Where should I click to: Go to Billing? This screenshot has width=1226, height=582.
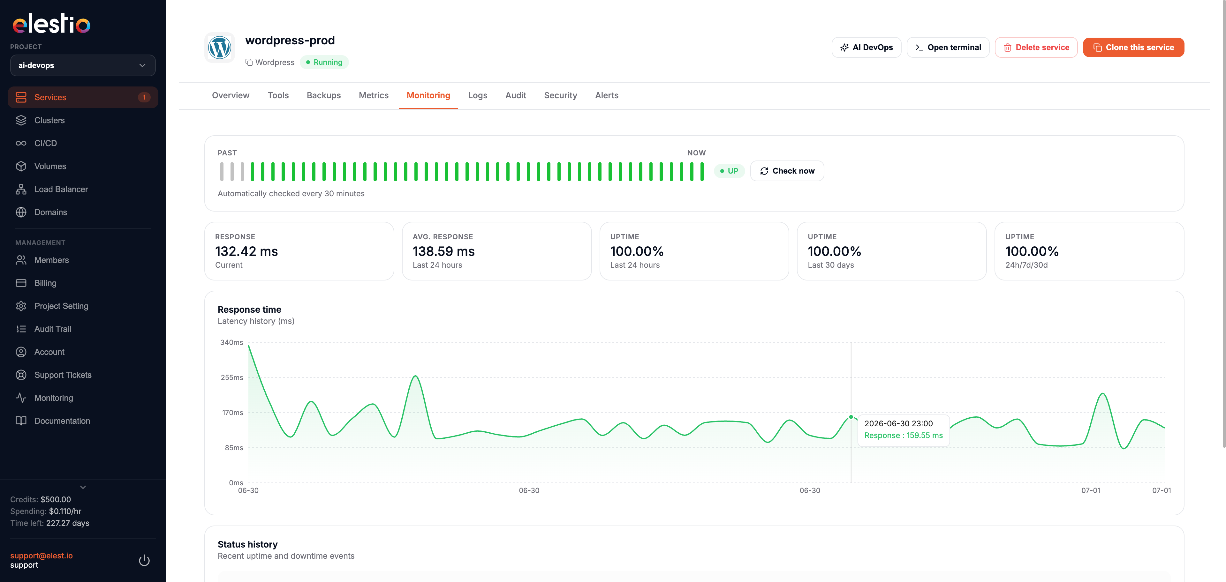click(83, 283)
